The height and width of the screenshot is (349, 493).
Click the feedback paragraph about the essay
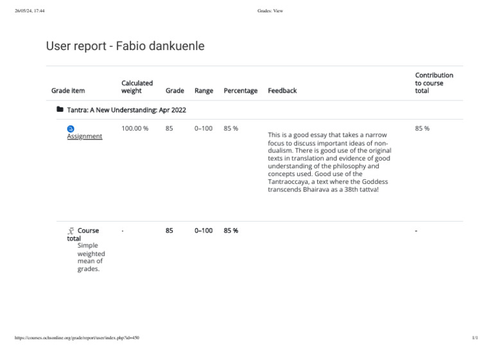pos(329,162)
